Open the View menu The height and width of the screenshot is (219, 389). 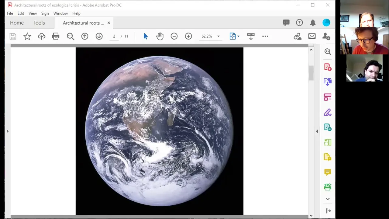click(33, 13)
